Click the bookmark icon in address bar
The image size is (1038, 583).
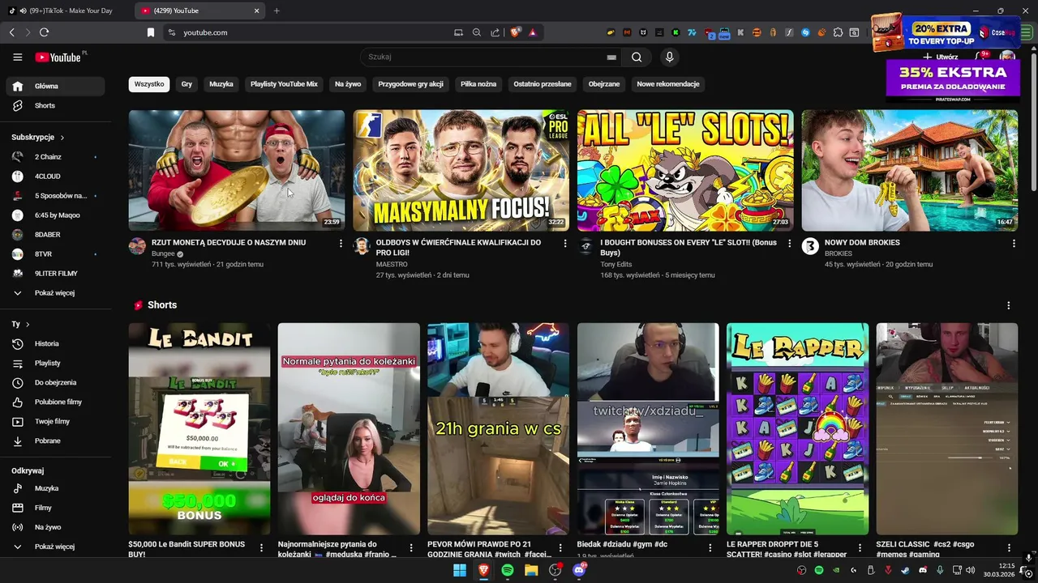point(150,32)
